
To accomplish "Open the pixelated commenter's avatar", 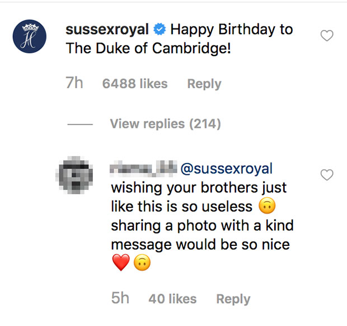I will (x=75, y=176).
